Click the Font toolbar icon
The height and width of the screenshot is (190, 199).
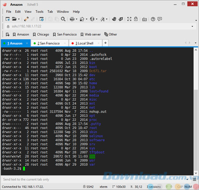tap(103, 19)
